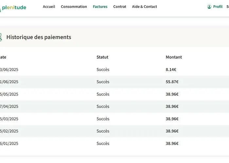Select the 55.87€ payment amount

point(172,82)
